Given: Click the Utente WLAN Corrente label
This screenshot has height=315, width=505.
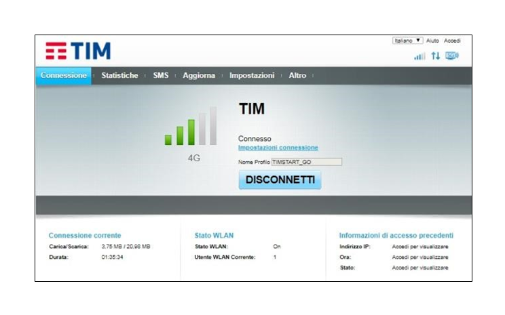Looking at the screenshot, I should [225, 257].
